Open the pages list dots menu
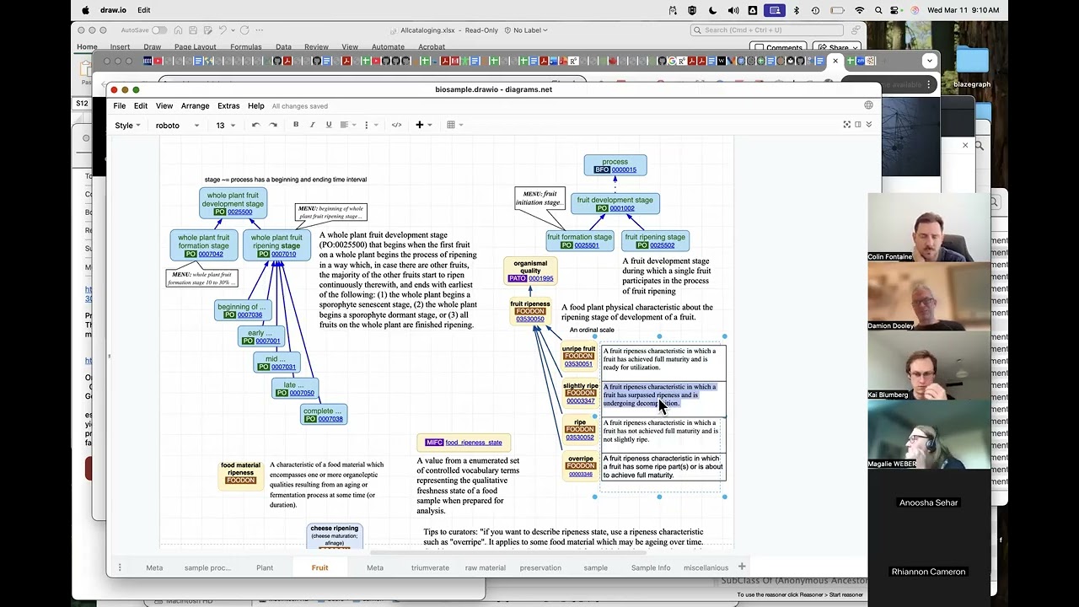Viewport: 1079px width, 607px height. click(120, 567)
